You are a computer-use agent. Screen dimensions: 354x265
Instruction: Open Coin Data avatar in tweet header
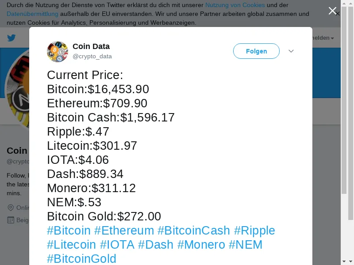pos(58,51)
